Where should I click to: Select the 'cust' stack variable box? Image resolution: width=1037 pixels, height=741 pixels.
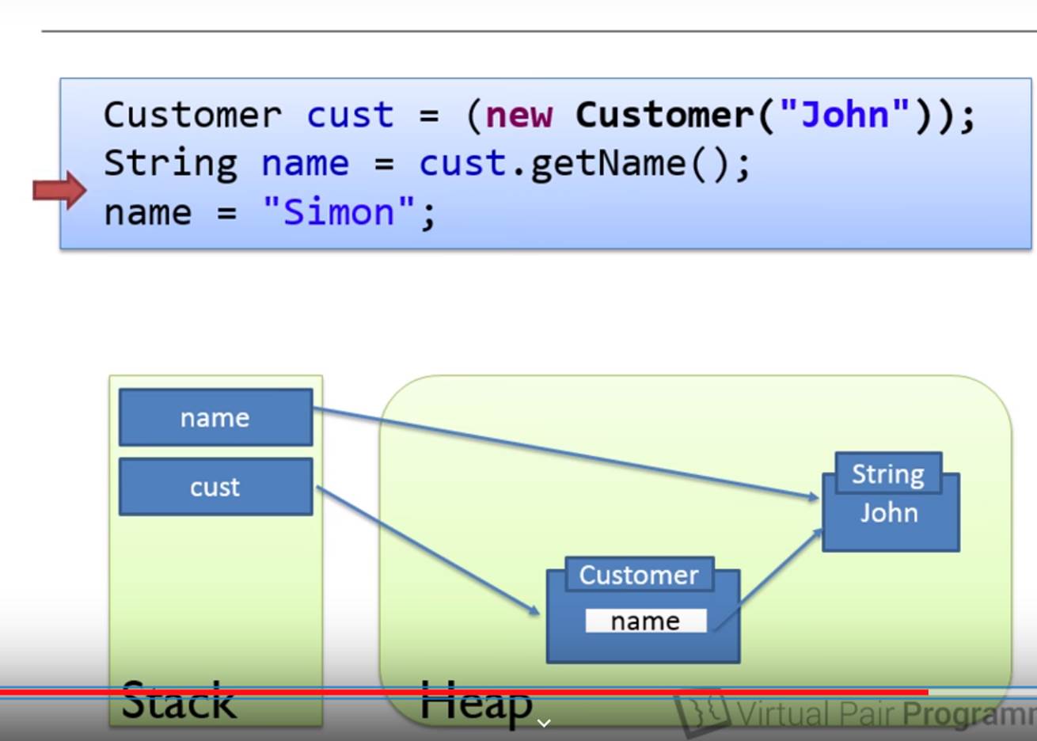click(215, 487)
